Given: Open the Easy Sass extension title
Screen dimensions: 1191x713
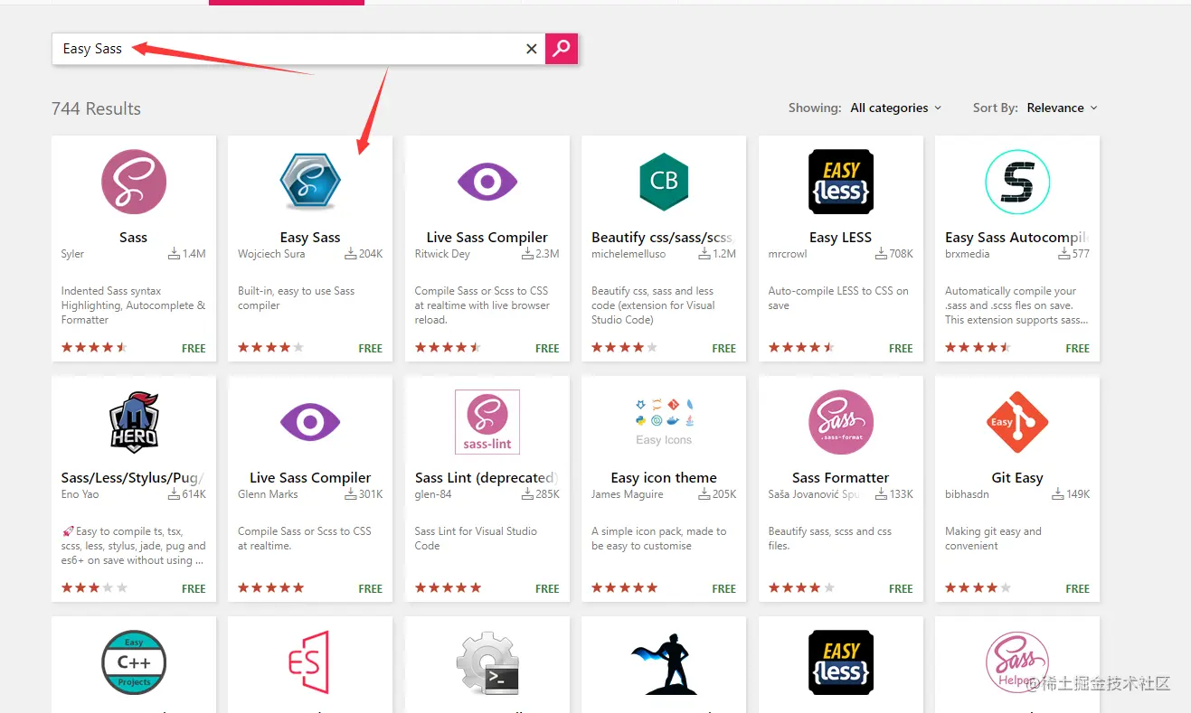Looking at the screenshot, I should click(x=310, y=238).
